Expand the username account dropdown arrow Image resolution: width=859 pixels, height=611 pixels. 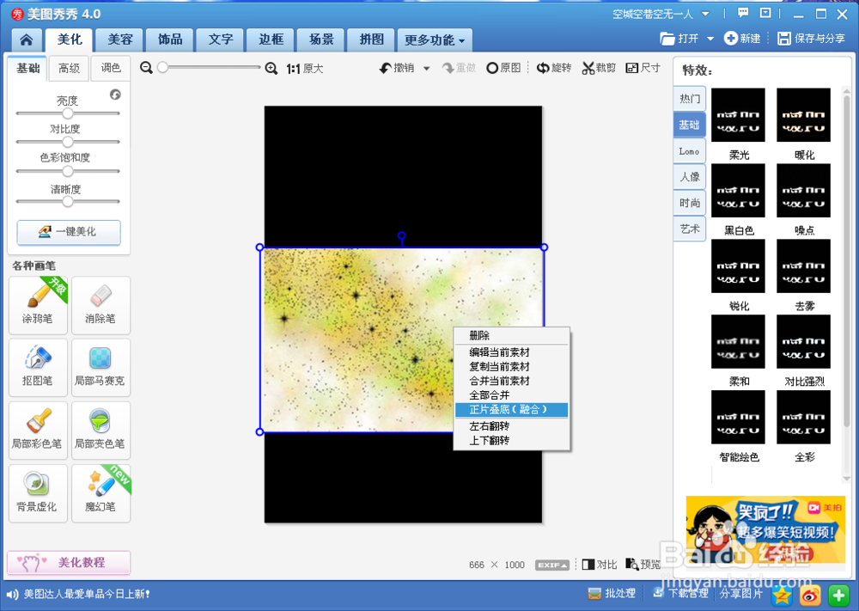click(705, 14)
